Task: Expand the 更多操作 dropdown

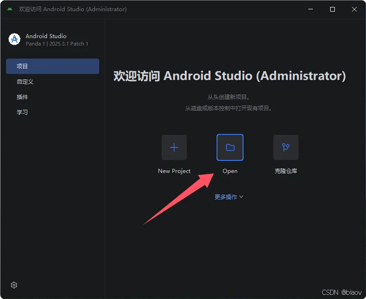Action: [x=229, y=197]
